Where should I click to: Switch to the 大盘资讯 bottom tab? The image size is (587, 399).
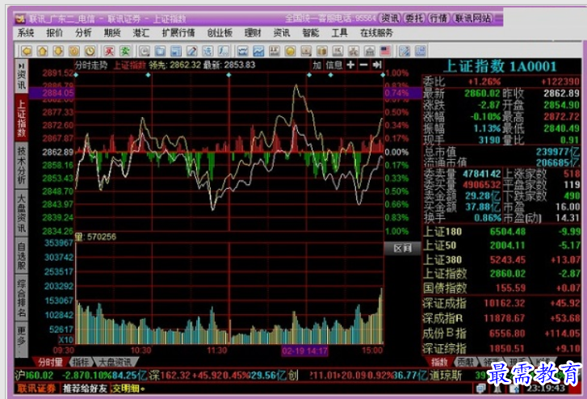(115, 362)
